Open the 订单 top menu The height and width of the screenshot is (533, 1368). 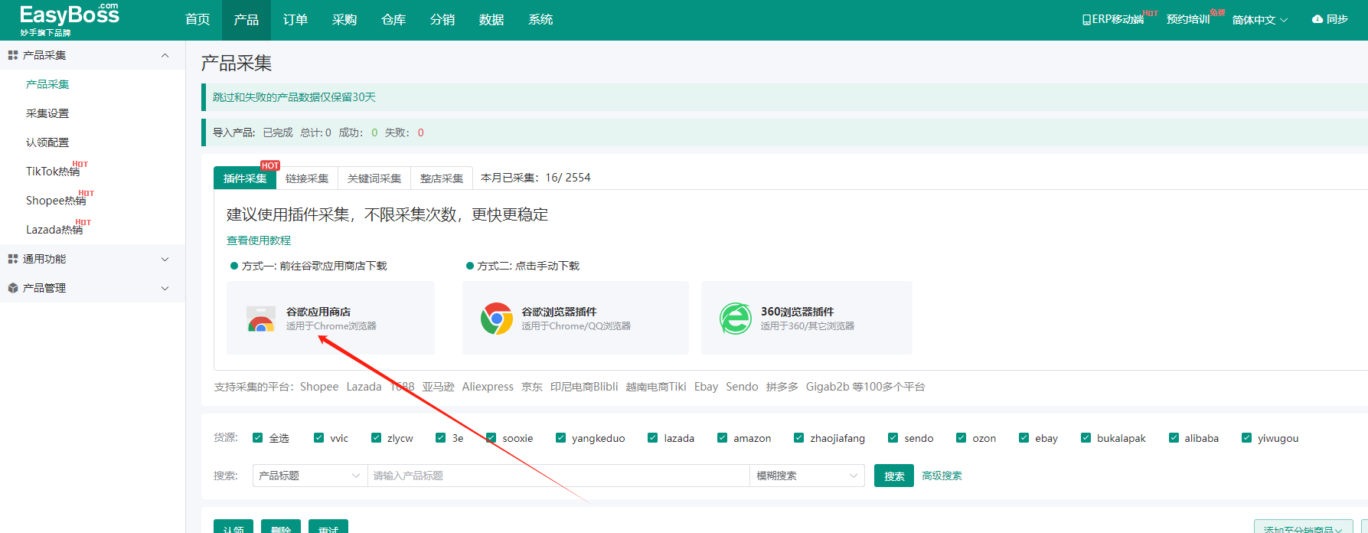[295, 20]
